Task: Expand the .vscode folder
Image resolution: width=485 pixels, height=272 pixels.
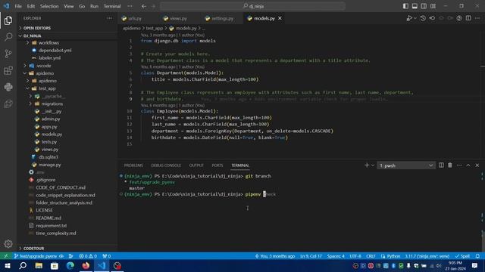Action: (x=43, y=66)
